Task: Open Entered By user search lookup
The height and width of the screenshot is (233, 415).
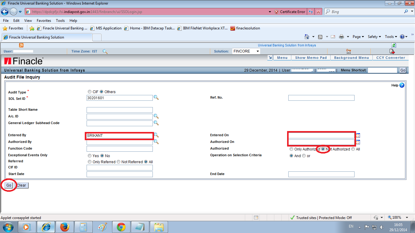Action: point(156,135)
